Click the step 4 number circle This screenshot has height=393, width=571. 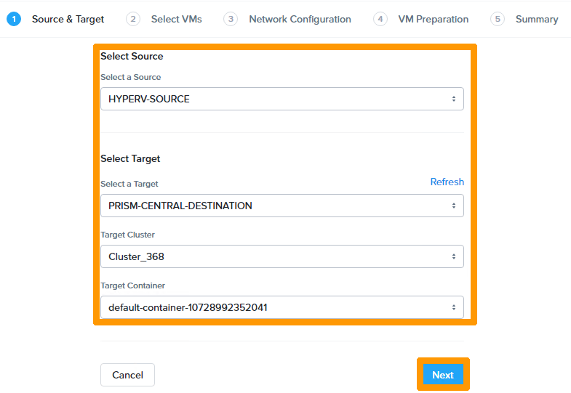[x=380, y=20]
